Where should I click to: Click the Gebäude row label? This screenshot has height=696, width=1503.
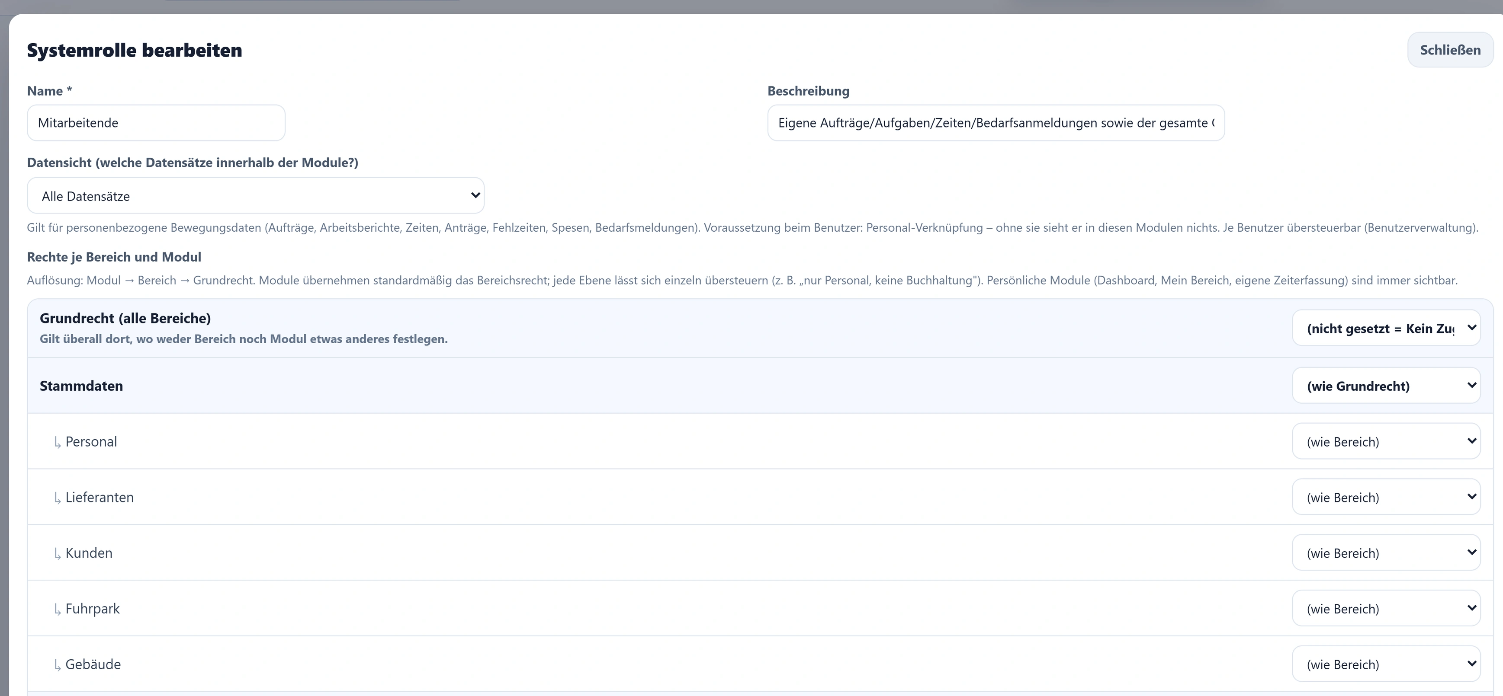pos(93,664)
